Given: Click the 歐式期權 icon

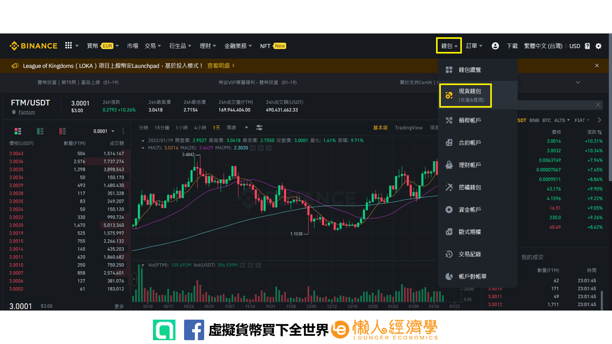Looking at the screenshot, I should tap(449, 232).
